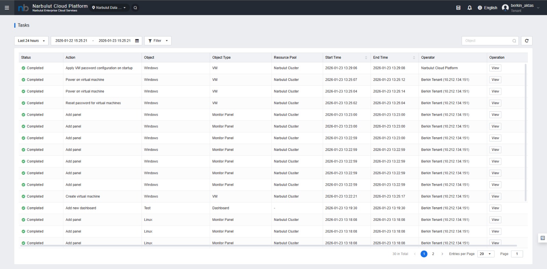Viewport: 547px width, 269px height.
Task: Change Entries per Page dropdown
Action: [485, 254]
